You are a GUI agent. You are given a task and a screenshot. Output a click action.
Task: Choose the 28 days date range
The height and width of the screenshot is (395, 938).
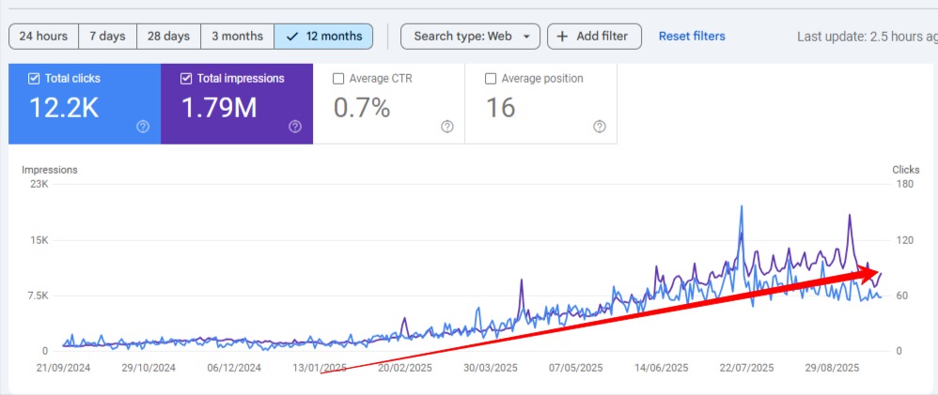[169, 37]
